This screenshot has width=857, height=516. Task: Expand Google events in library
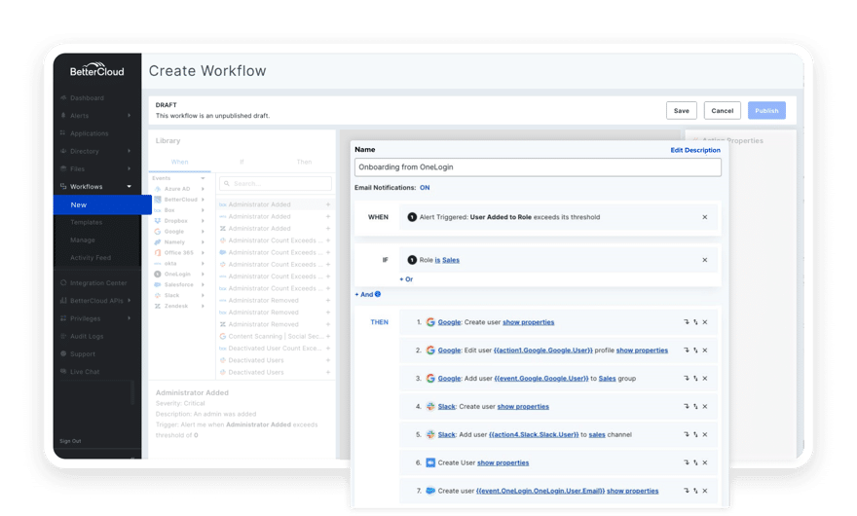tap(203, 232)
